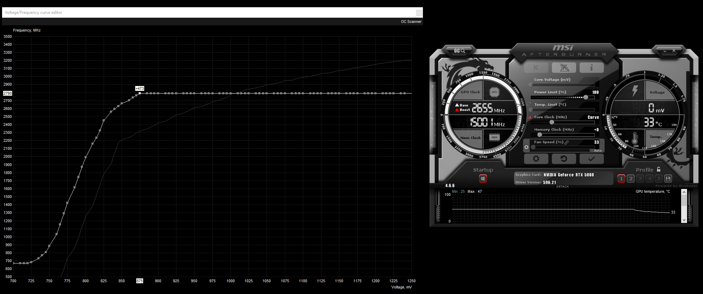This screenshot has width=703, height=294.
Task: Click the Min : 25 graph label
Action: (x=458, y=191)
